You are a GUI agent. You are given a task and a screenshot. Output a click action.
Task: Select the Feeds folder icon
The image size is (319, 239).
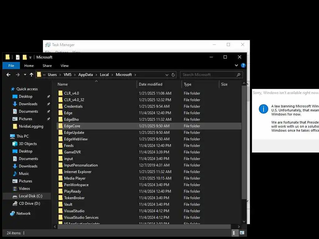60,146
